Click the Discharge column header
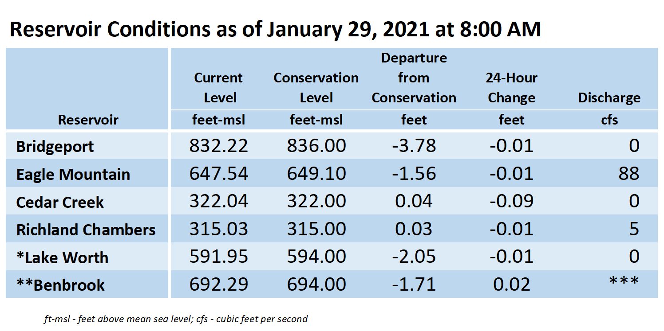The height and width of the screenshot is (331, 664). point(609,98)
